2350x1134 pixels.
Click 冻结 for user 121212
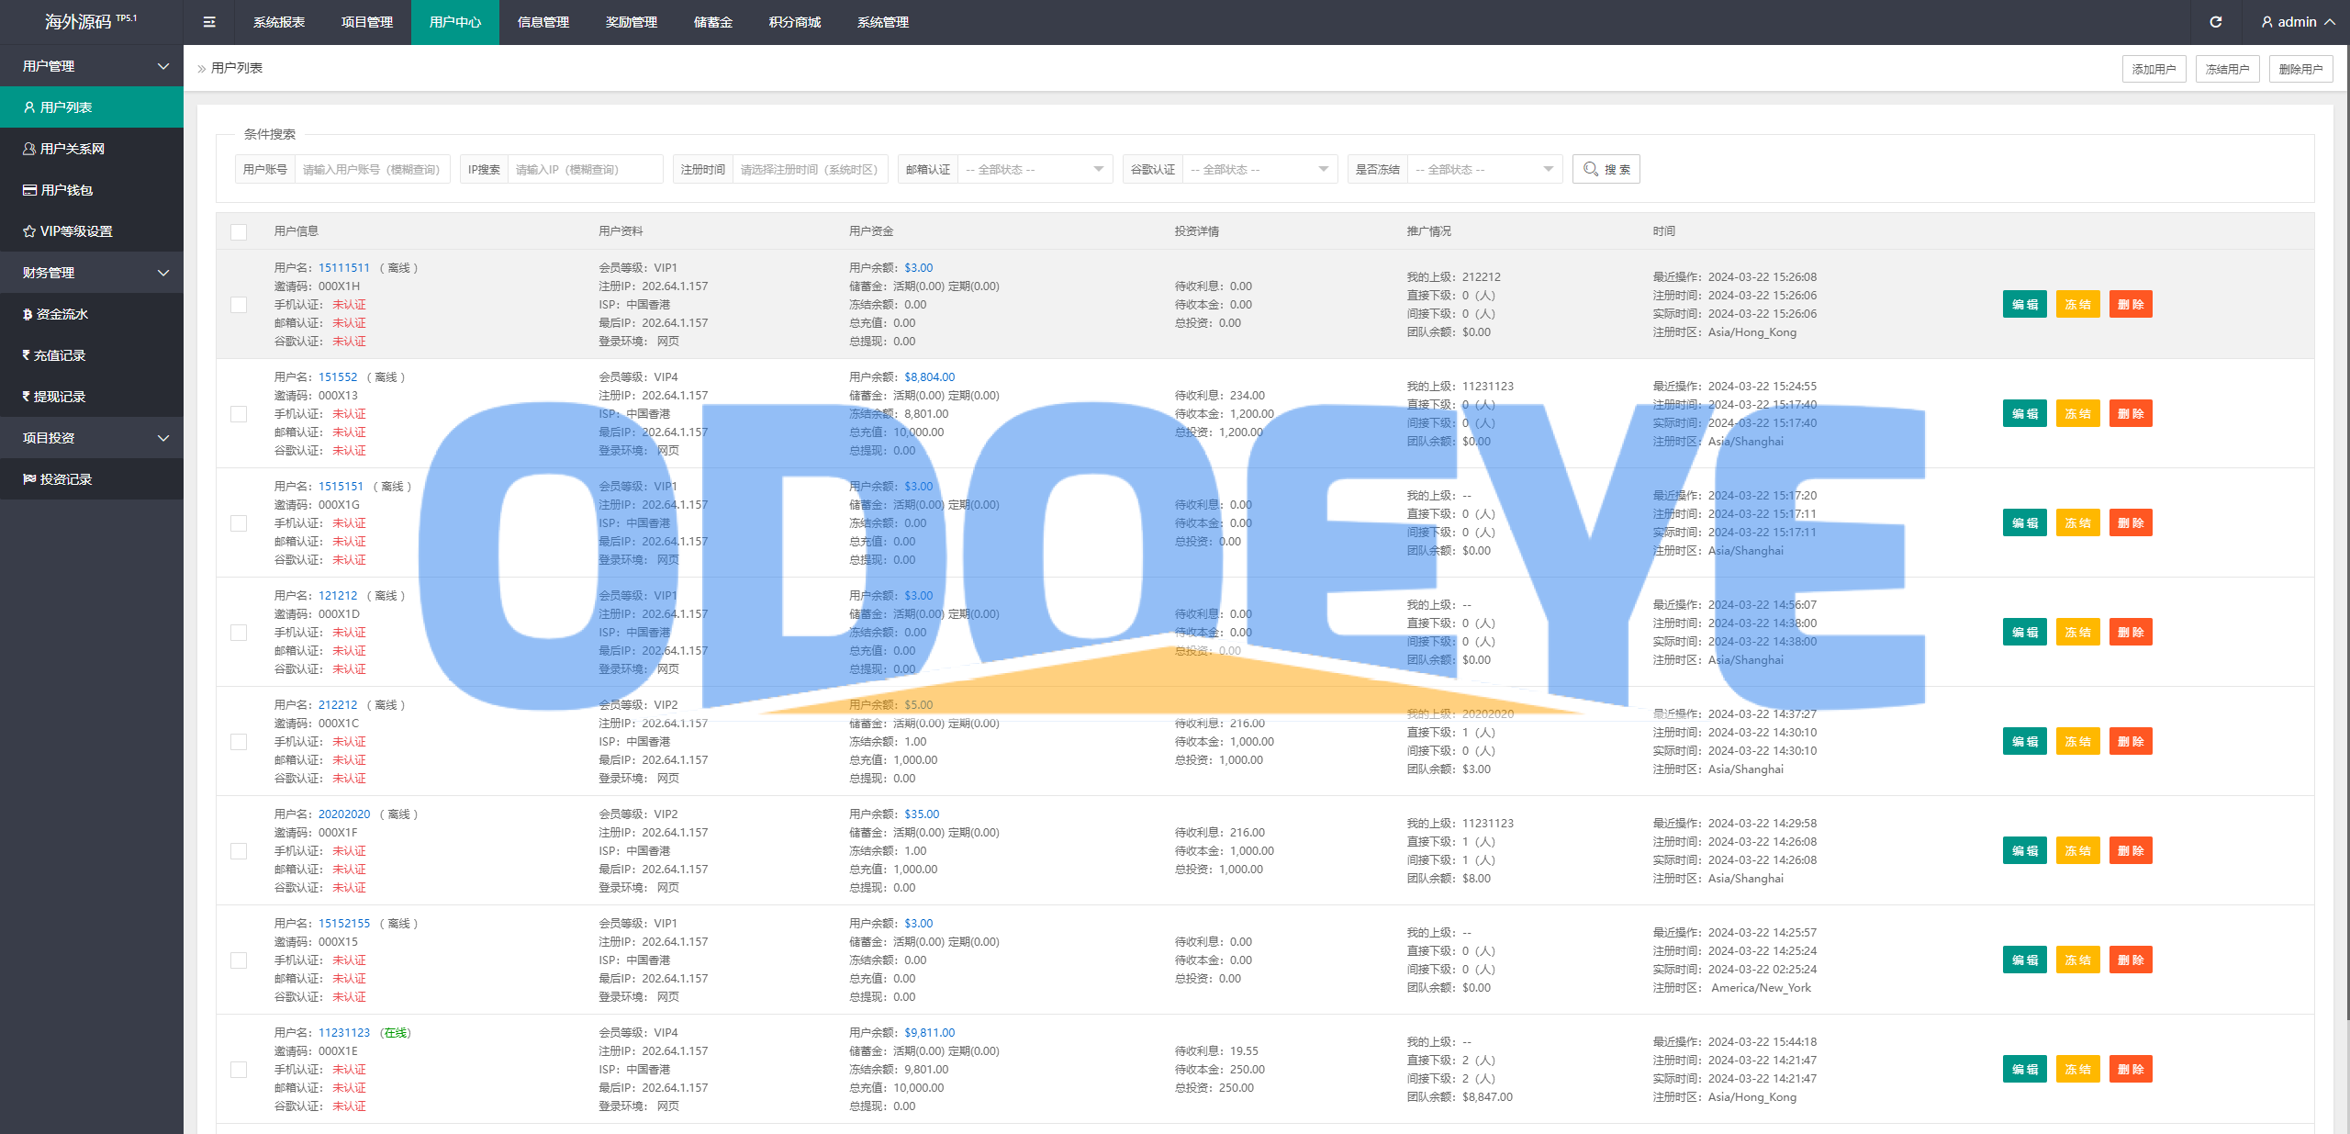[2078, 633]
